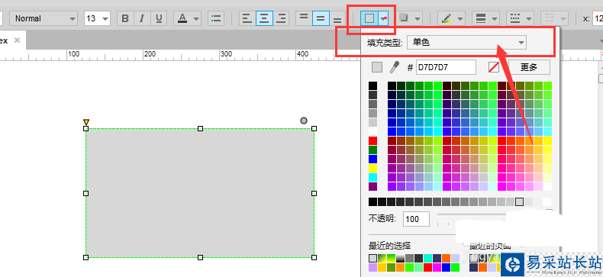Image resolution: width=603 pixels, height=277 pixels.
Task: Toggle Bold text formatting
Action: (125, 18)
